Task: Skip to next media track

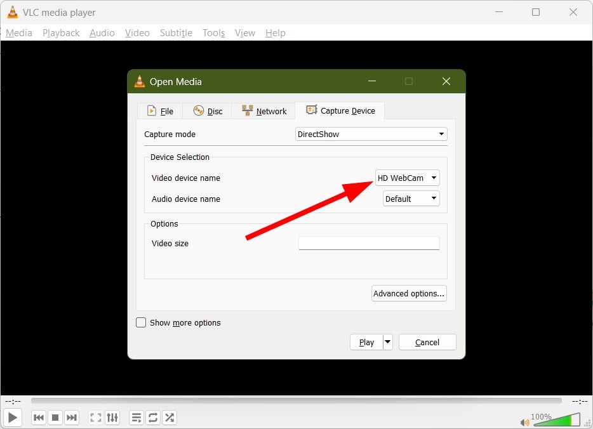Action: click(x=72, y=418)
